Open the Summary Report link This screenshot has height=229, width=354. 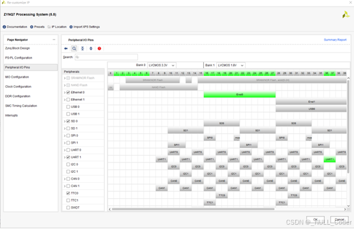(335, 40)
